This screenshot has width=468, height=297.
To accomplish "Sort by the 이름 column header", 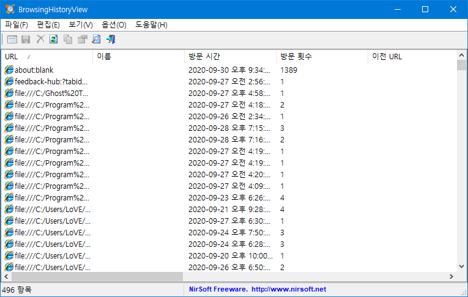I will 139,56.
